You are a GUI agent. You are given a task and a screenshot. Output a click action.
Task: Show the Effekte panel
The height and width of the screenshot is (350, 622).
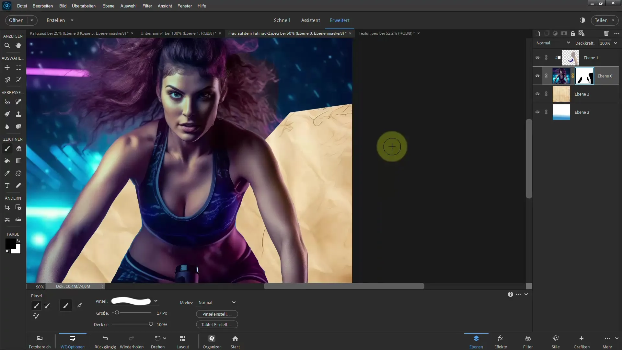pyautogui.click(x=501, y=342)
